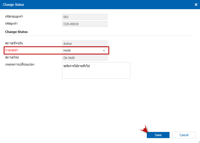Click the customer code field CUS-00010
This screenshot has width=200, height=143.
pyautogui.click(x=84, y=24)
